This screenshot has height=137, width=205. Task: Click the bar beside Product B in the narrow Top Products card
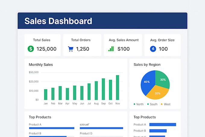(158, 131)
